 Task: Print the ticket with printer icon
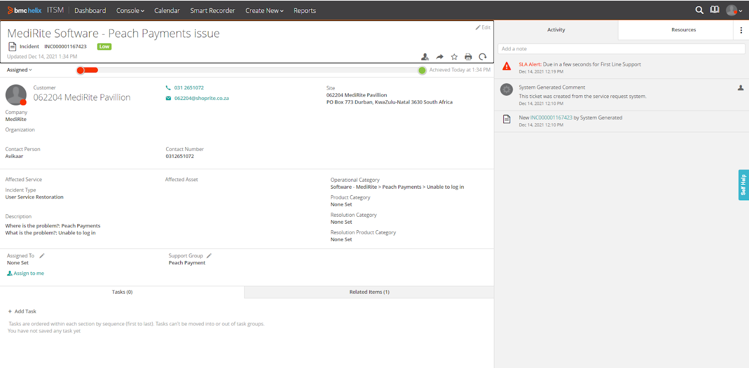coord(468,57)
